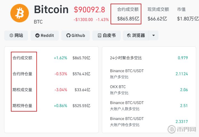
Task: Open the Github button
Action: point(76,36)
